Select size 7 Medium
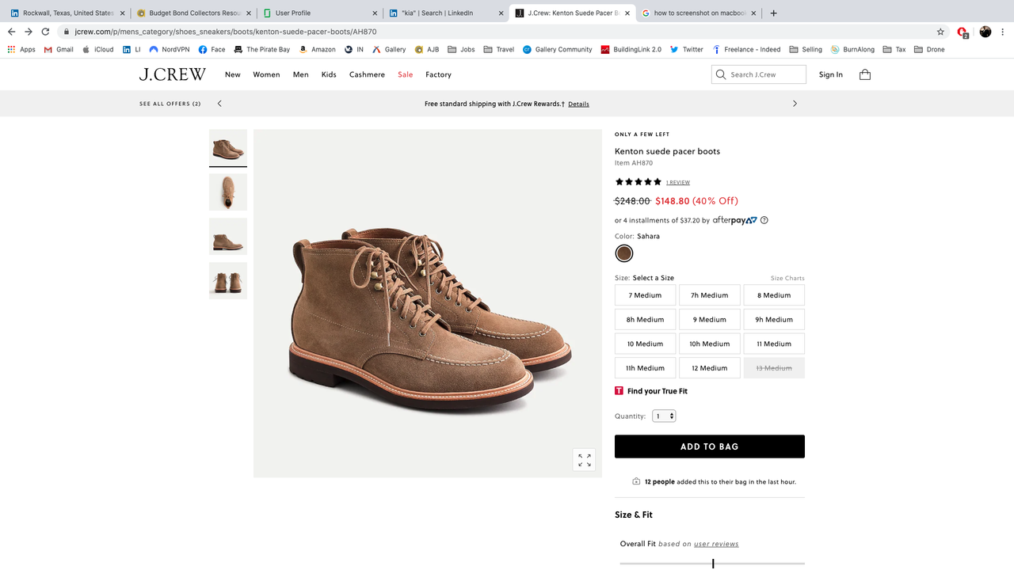The height and width of the screenshot is (570, 1014). point(645,295)
